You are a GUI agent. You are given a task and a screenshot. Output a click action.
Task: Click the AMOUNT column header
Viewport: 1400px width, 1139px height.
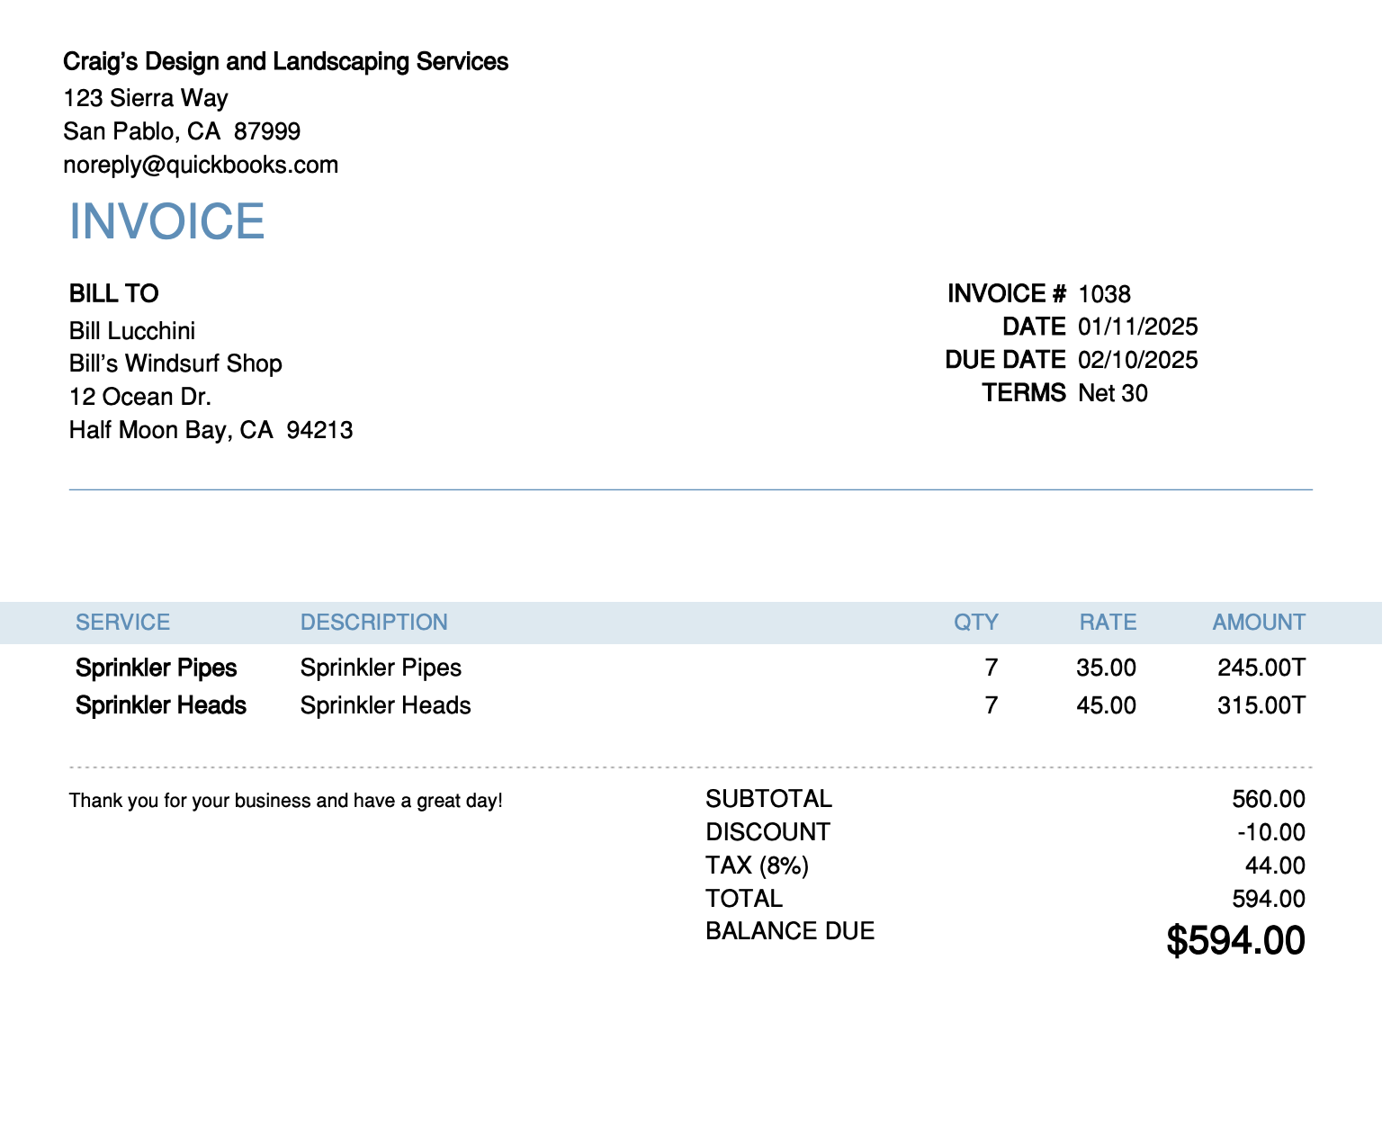coord(1258,623)
